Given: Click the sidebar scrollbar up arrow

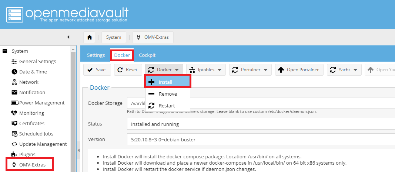Looking at the screenshot, I should click(x=73, y=49).
